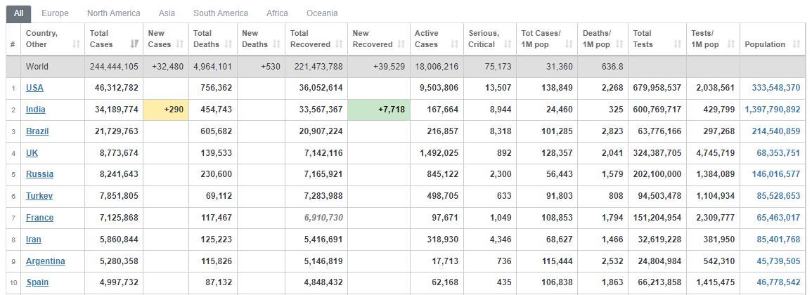Click the Active Cases sort arrows
The height and width of the screenshot is (295, 812).
tap(455, 44)
